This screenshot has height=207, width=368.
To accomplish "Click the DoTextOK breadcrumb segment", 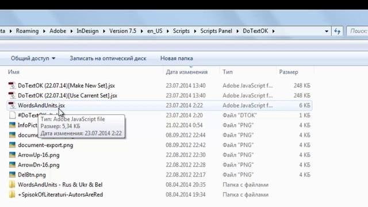I will (x=255, y=31).
